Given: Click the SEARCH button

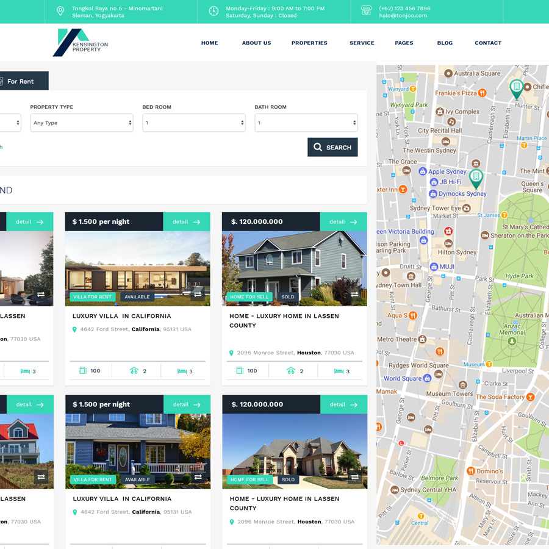Looking at the screenshot, I should click(x=332, y=147).
